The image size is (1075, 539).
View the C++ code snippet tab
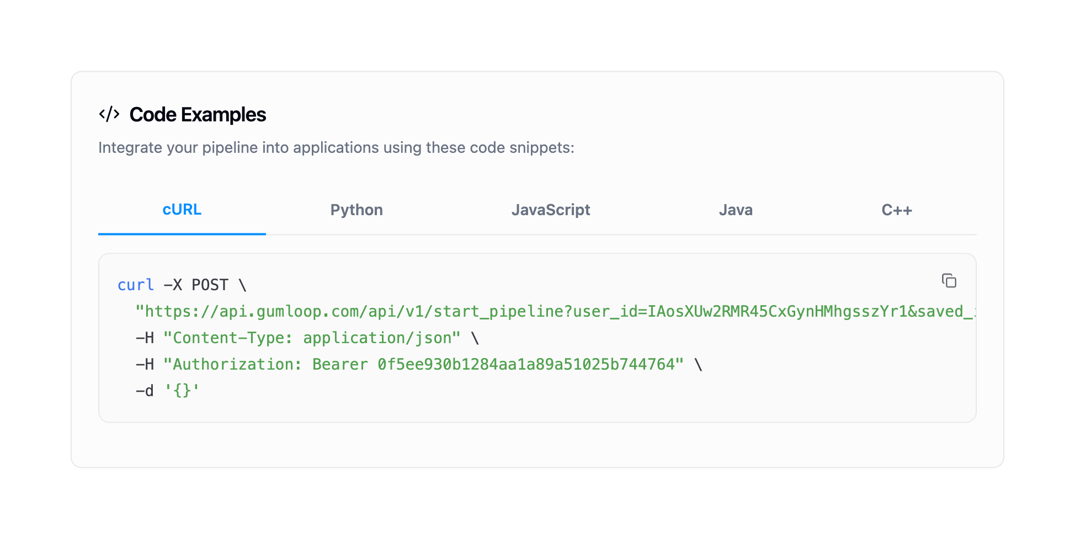click(896, 210)
